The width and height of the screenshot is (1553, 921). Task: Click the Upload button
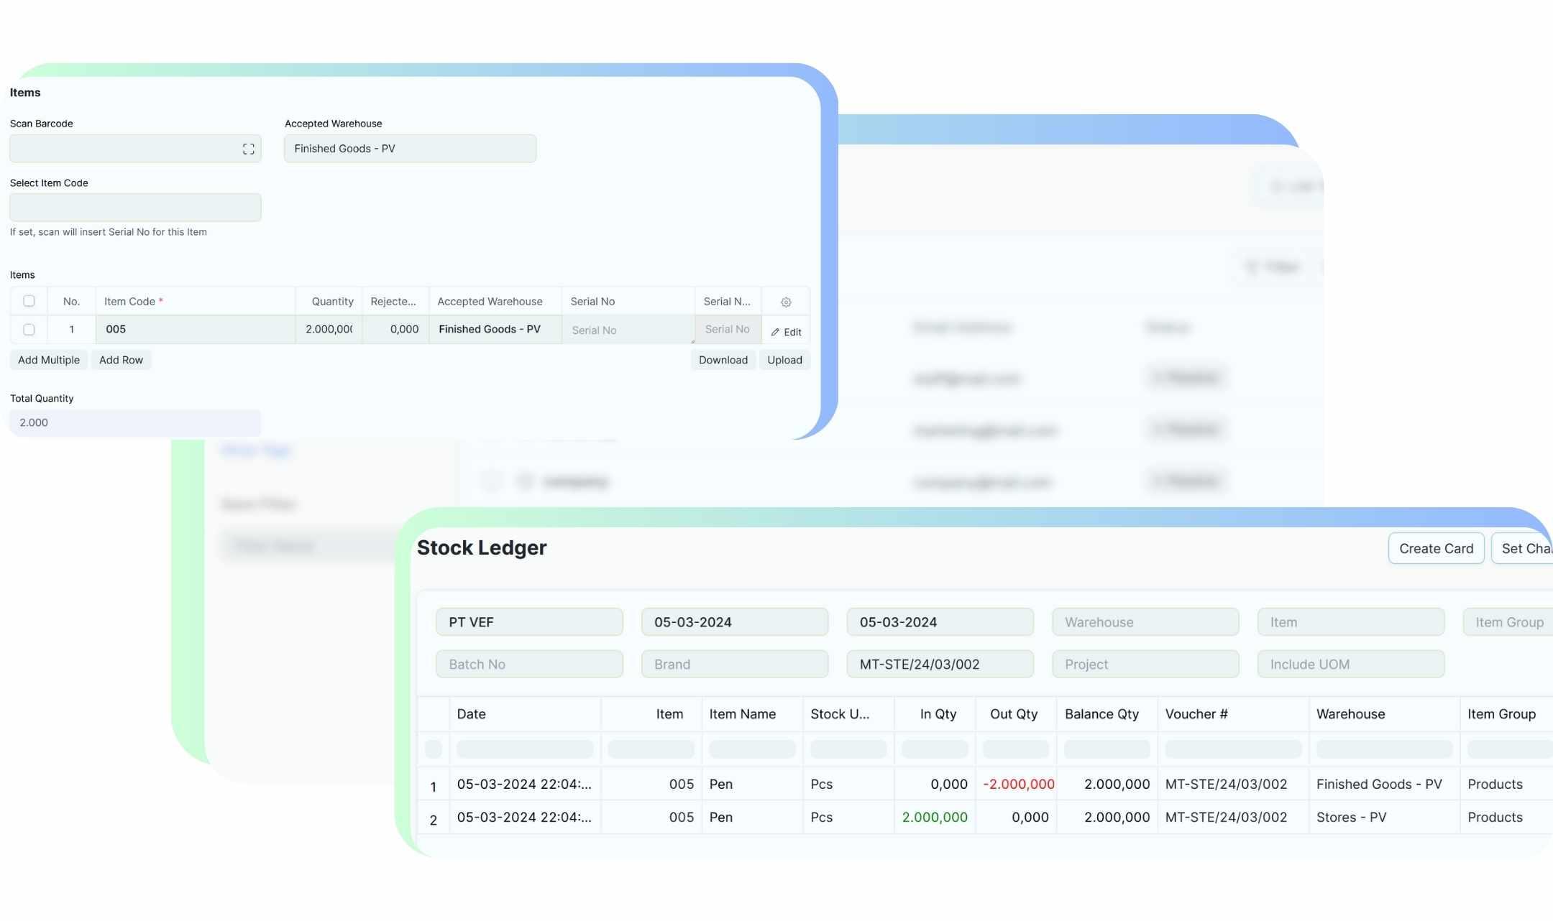(784, 360)
